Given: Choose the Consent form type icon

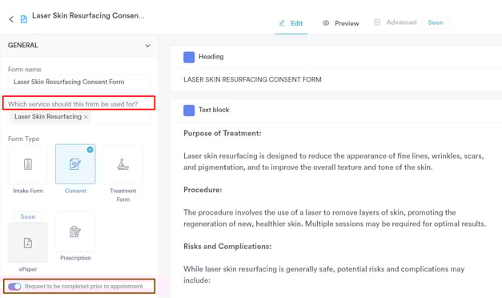Looking at the screenshot, I should (x=75, y=164).
